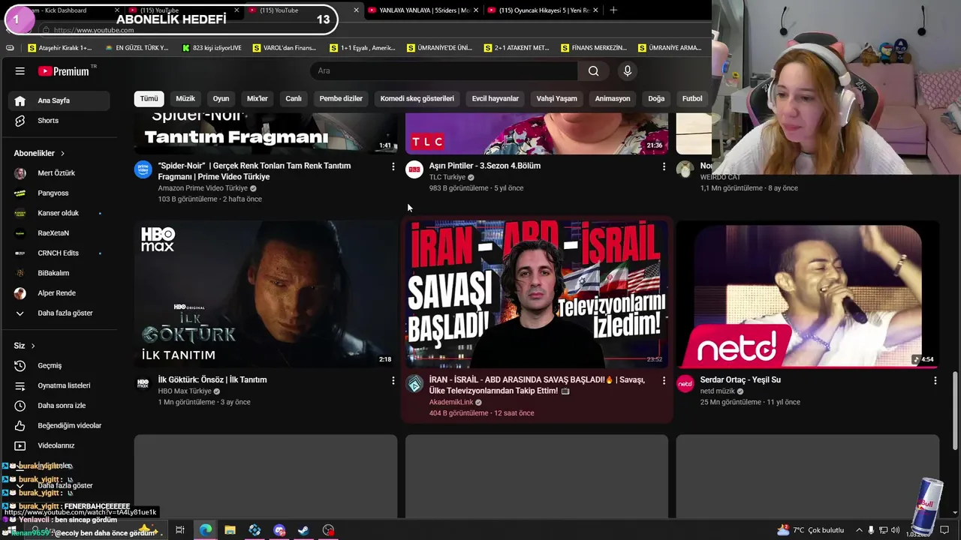Viewport: 961px width, 540px height.
Task: Click the netd müzik channel avatar
Action: (x=685, y=384)
